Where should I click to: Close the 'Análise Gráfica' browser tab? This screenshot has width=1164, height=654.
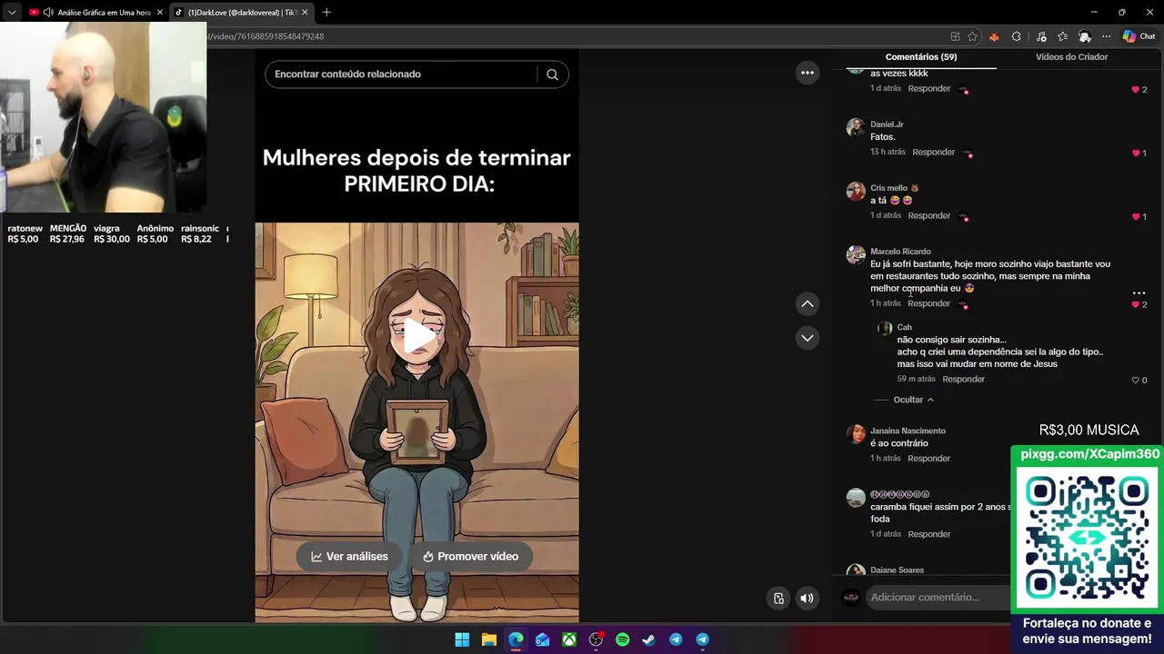coord(160,13)
